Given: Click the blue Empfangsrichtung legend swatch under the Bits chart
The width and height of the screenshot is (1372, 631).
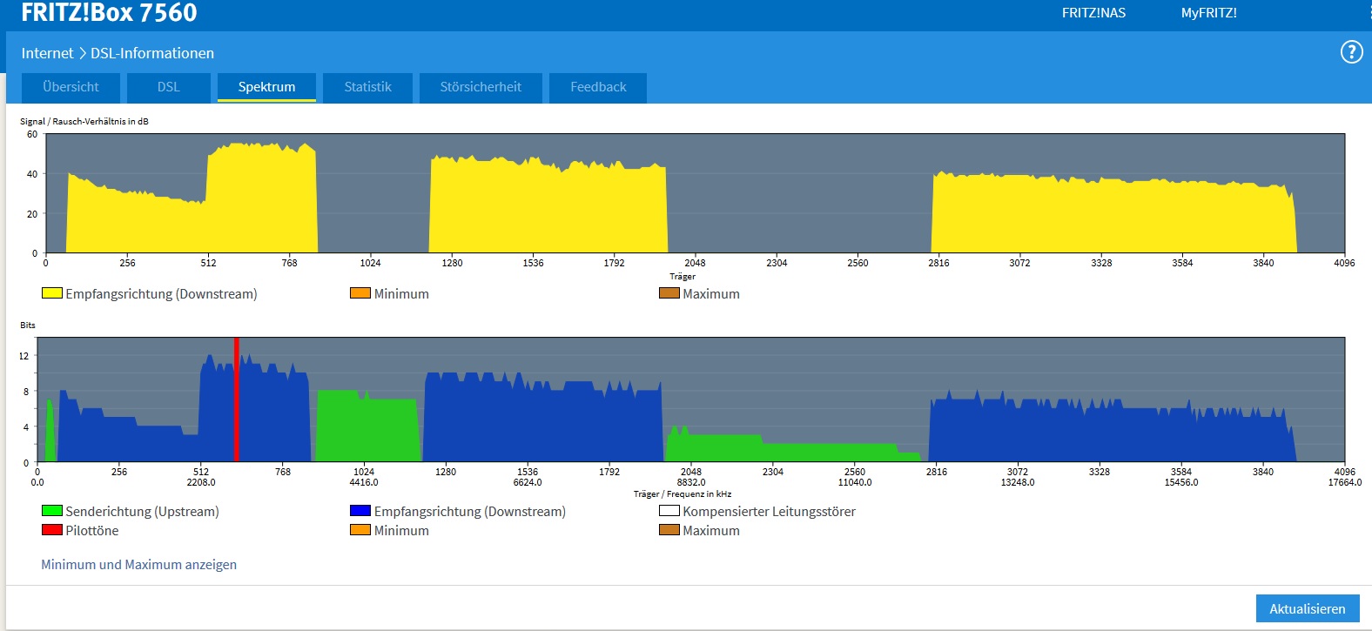Looking at the screenshot, I should point(360,511).
